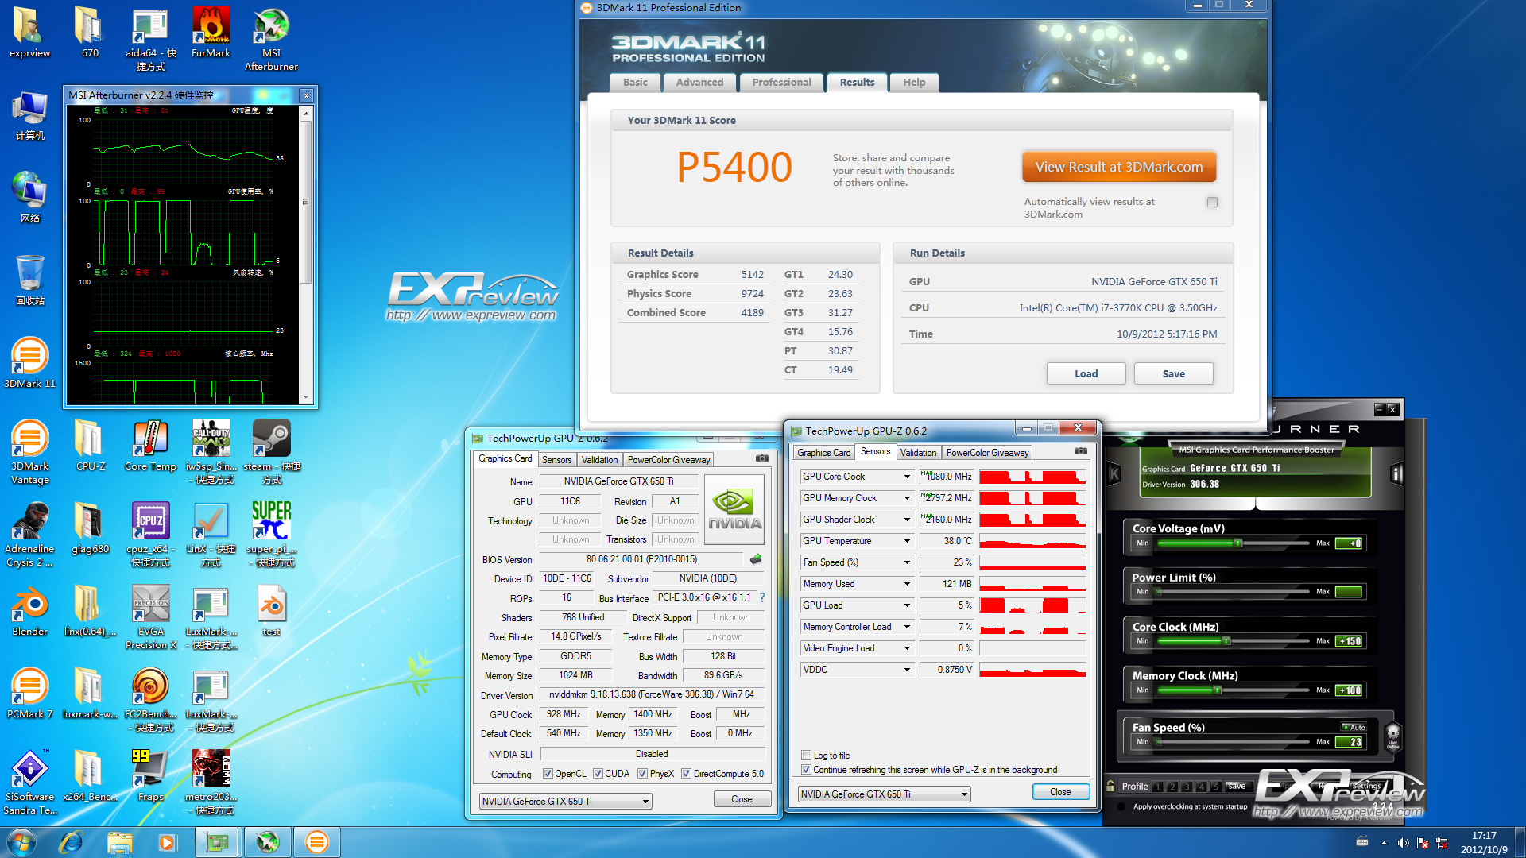Expand the GPU Temperature sensor dropdown
Viewport: 1526px width, 858px height.
click(x=907, y=541)
